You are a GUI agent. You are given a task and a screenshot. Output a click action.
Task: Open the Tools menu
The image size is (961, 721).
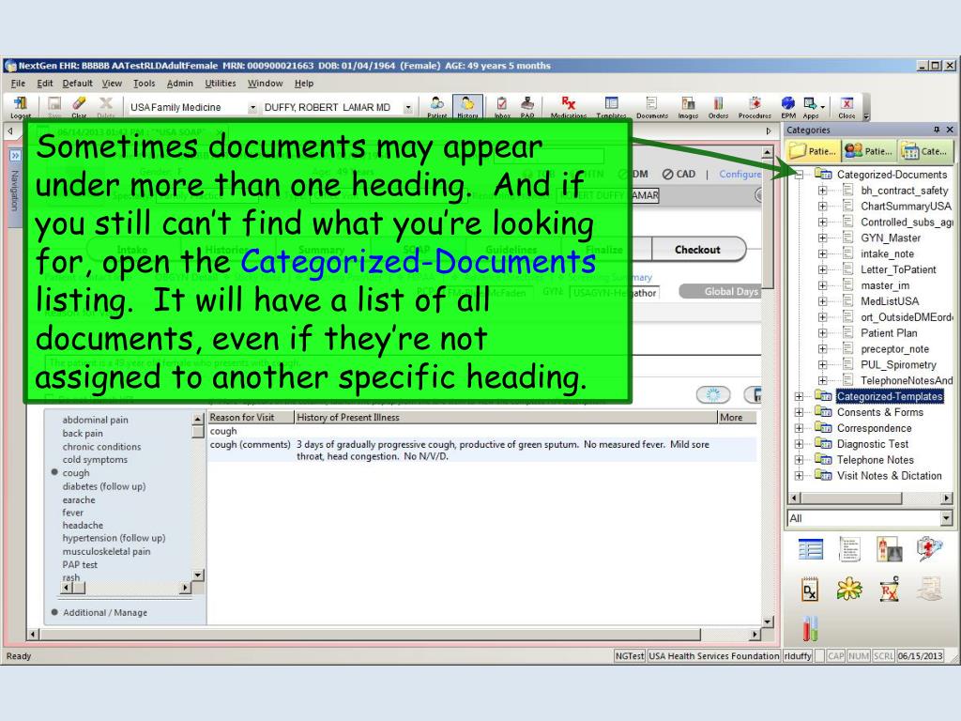[x=144, y=84]
